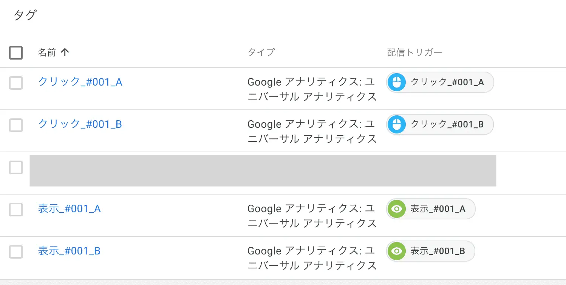Click the greyed-out redacted tag row
The height and width of the screenshot is (285, 566).
[x=263, y=171]
